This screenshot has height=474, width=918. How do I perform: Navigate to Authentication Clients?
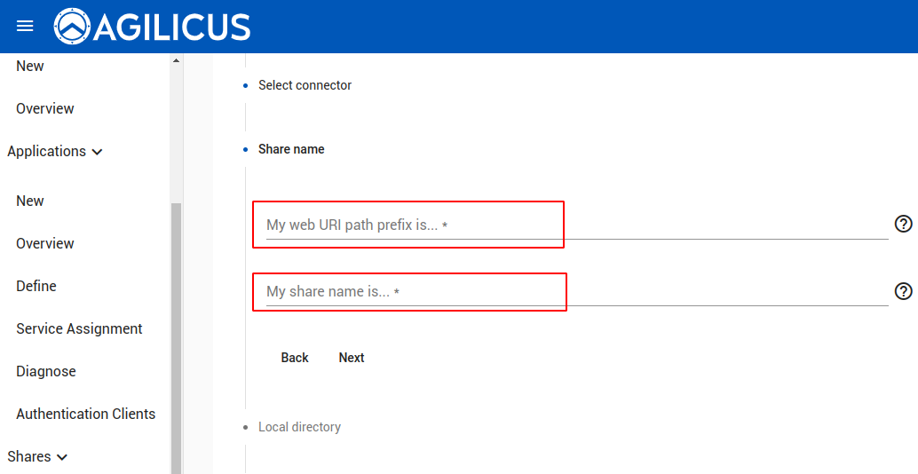tap(85, 415)
